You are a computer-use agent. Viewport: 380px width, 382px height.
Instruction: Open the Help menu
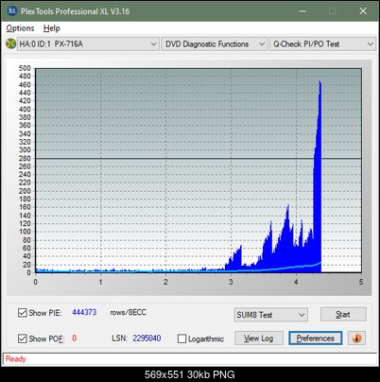[x=52, y=28]
